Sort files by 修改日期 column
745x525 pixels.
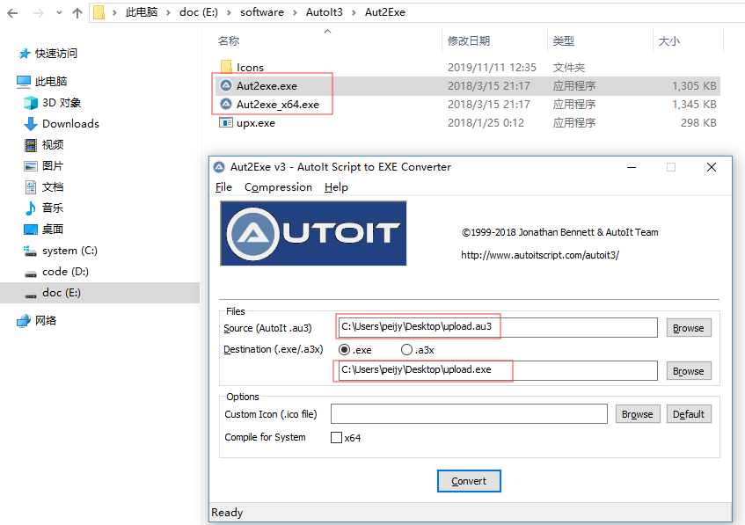(469, 40)
